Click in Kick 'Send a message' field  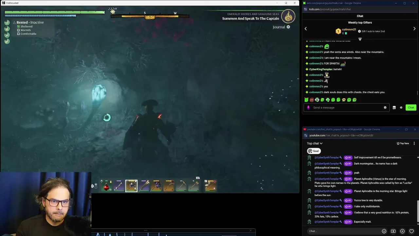[347, 108]
